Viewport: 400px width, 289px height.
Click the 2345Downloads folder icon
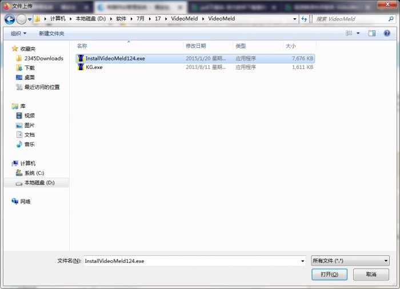19,58
